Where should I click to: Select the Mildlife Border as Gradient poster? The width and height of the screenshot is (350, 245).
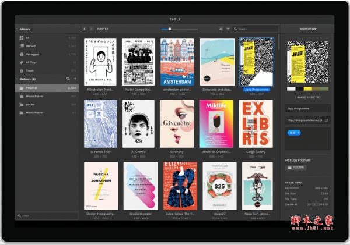click(x=216, y=123)
